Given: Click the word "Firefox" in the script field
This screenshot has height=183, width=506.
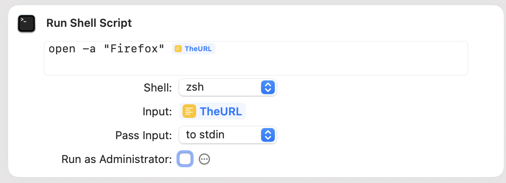Looking at the screenshot, I should (x=134, y=49).
